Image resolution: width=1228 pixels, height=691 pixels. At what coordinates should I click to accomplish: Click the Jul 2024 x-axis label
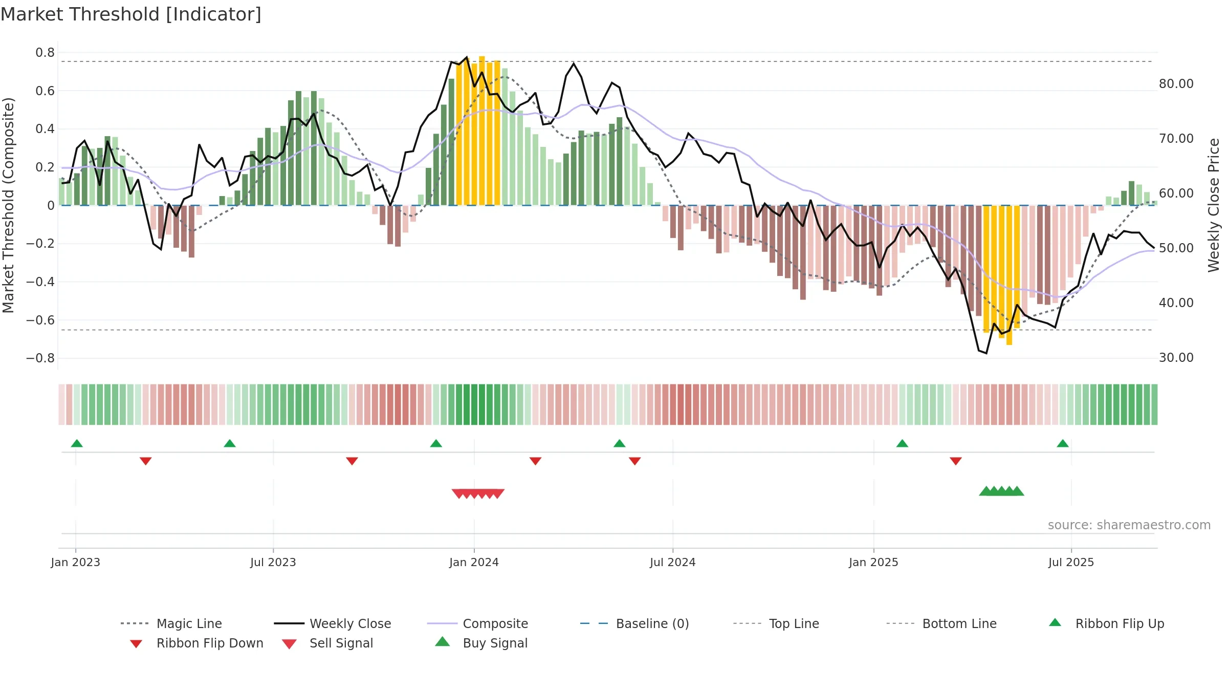tap(673, 562)
